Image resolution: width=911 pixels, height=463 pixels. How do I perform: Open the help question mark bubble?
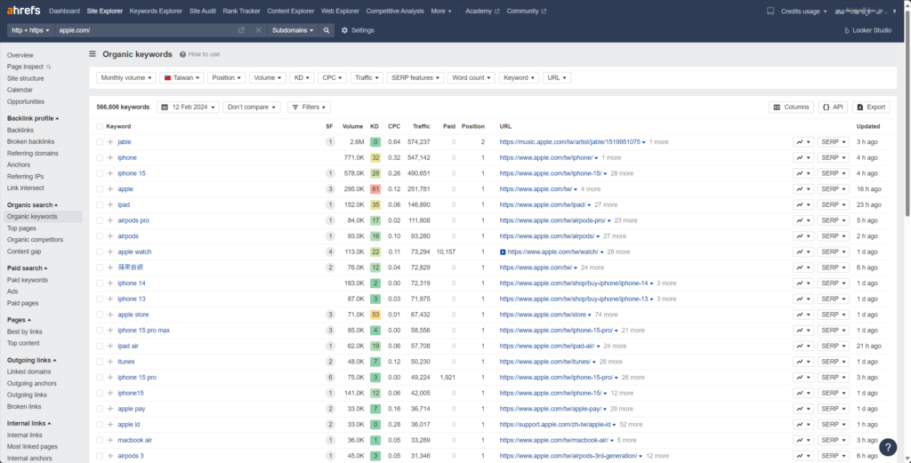point(888,447)
